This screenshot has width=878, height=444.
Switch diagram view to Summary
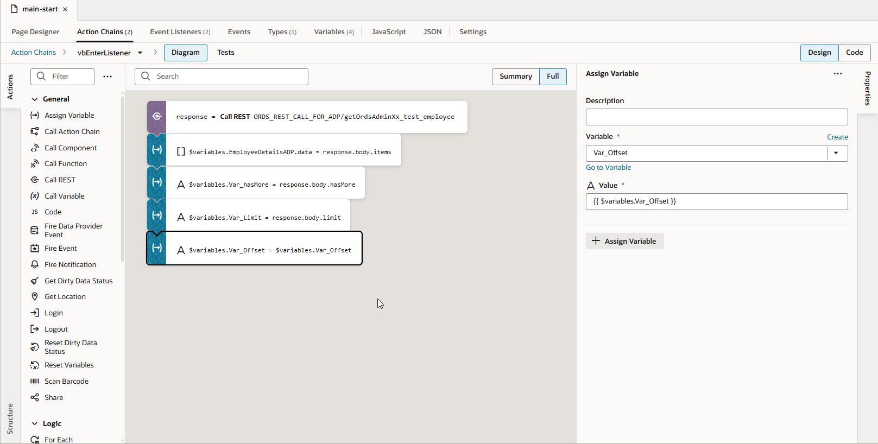[x=515, y=77]
